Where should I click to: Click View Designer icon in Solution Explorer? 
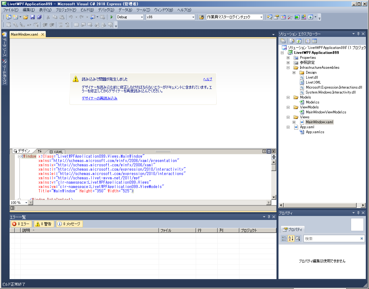[314, 41]
